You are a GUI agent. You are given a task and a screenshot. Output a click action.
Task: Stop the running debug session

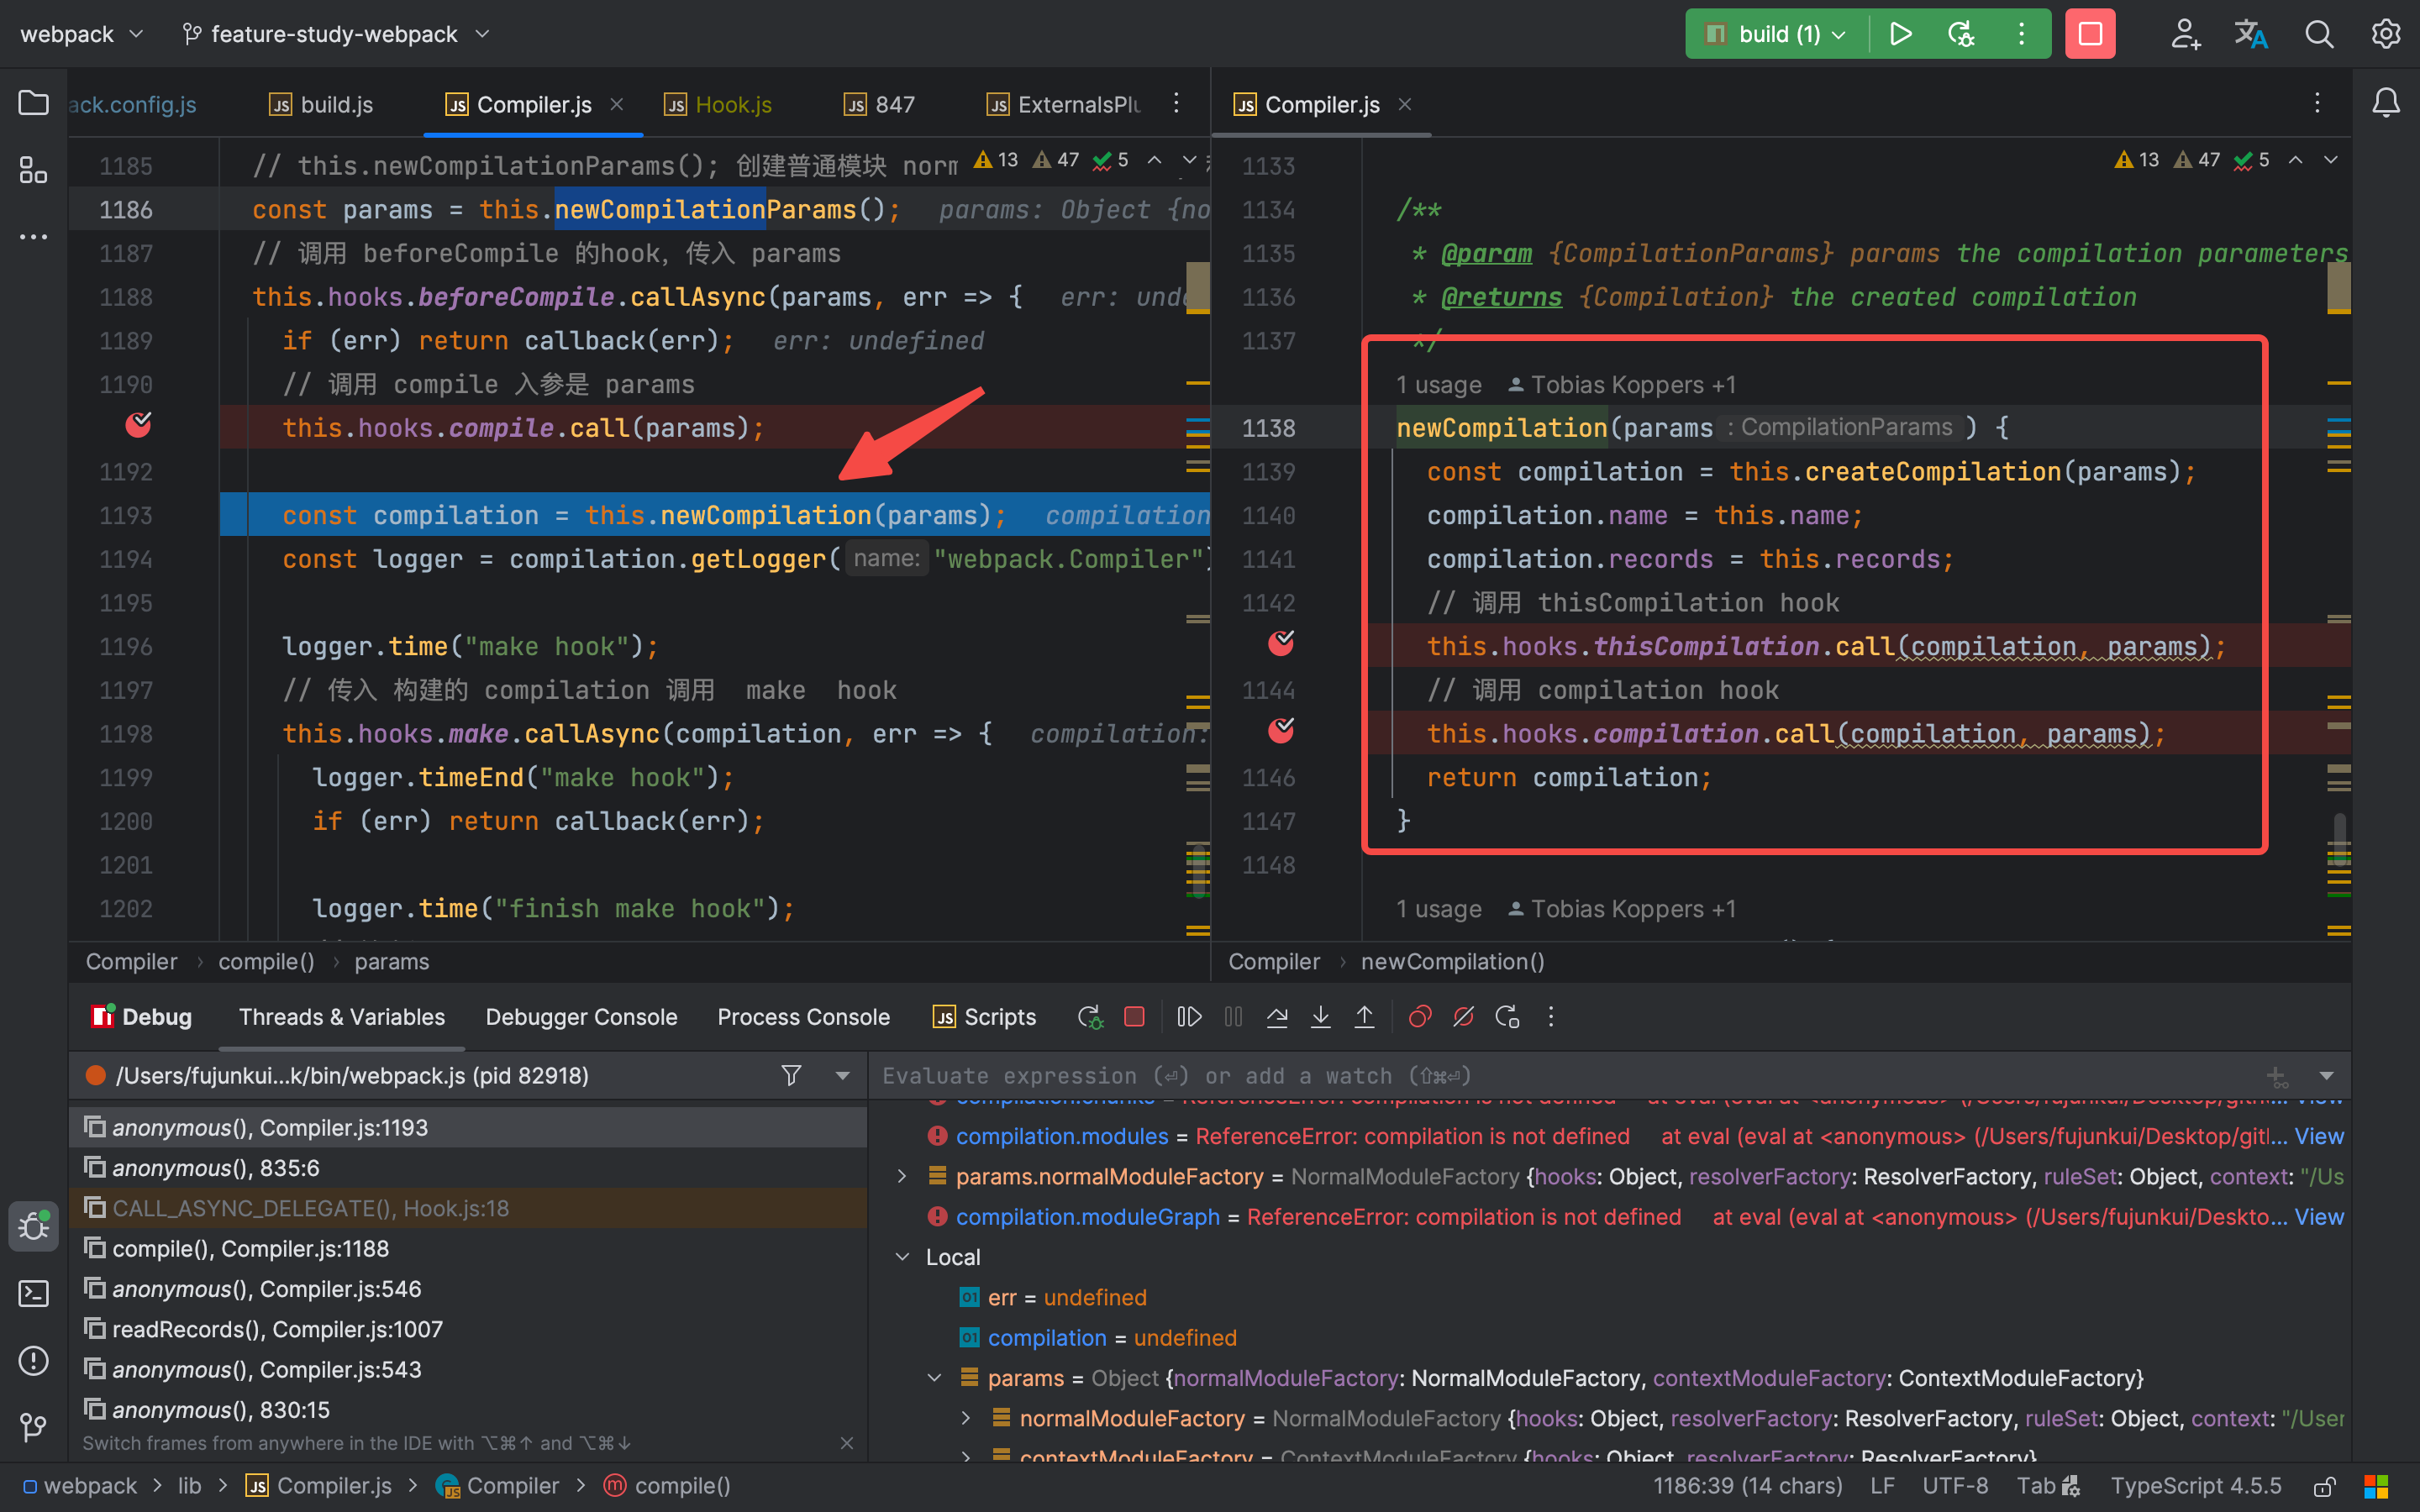[1135, 1017]
